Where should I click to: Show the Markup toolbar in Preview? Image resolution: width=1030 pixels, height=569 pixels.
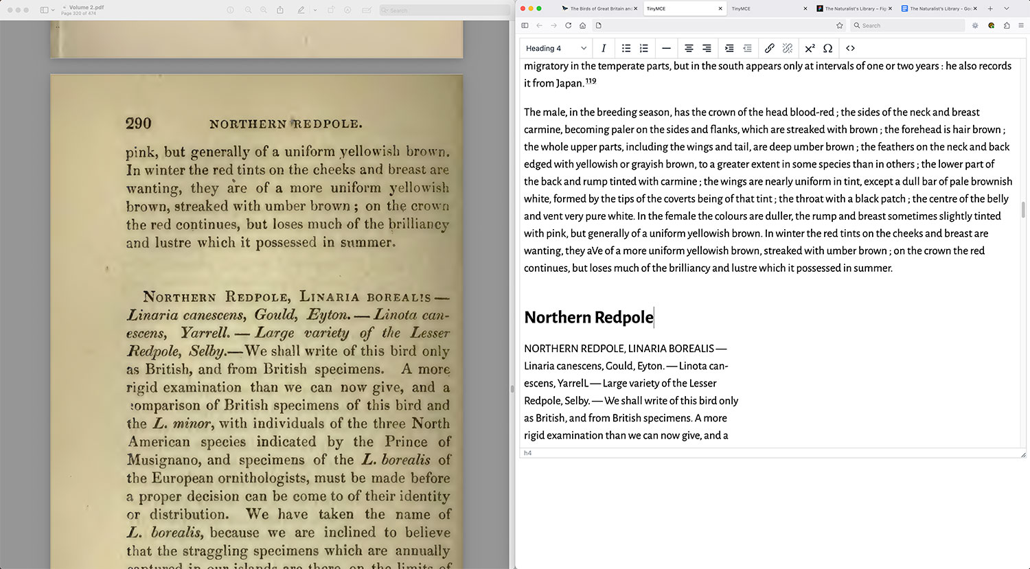pos(347,10)
